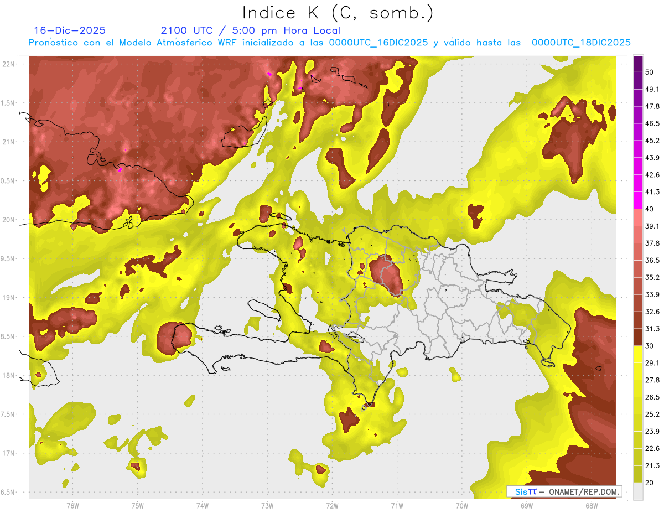Click the longitude label '72W'

tap(332, 506)
